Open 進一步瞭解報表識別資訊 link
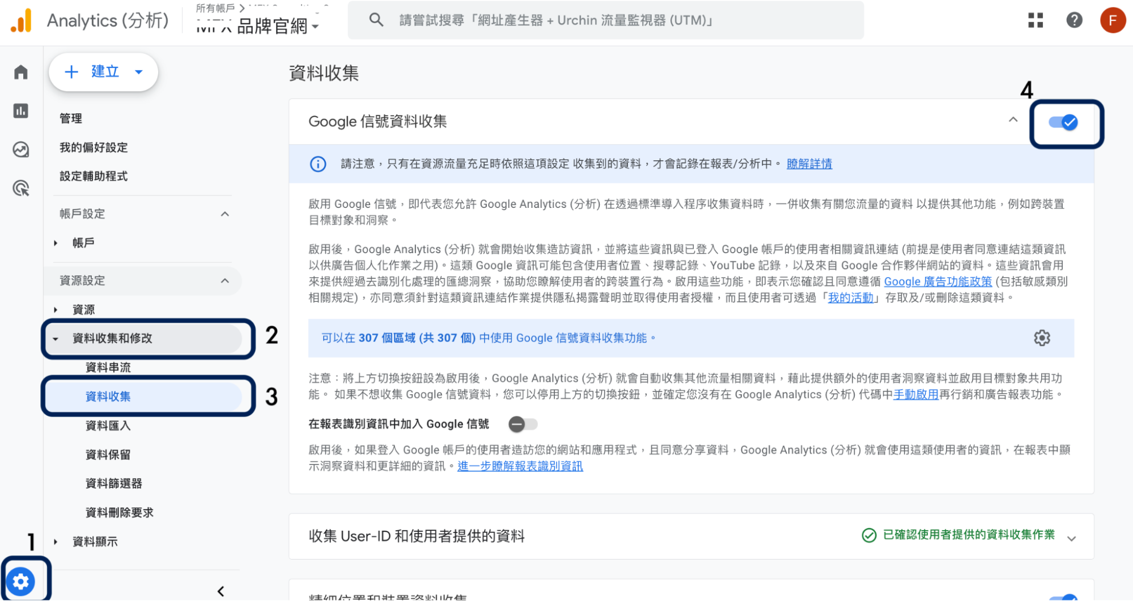Image resolution: width=1133 pixels, height=601 pixels. (520, 466)
